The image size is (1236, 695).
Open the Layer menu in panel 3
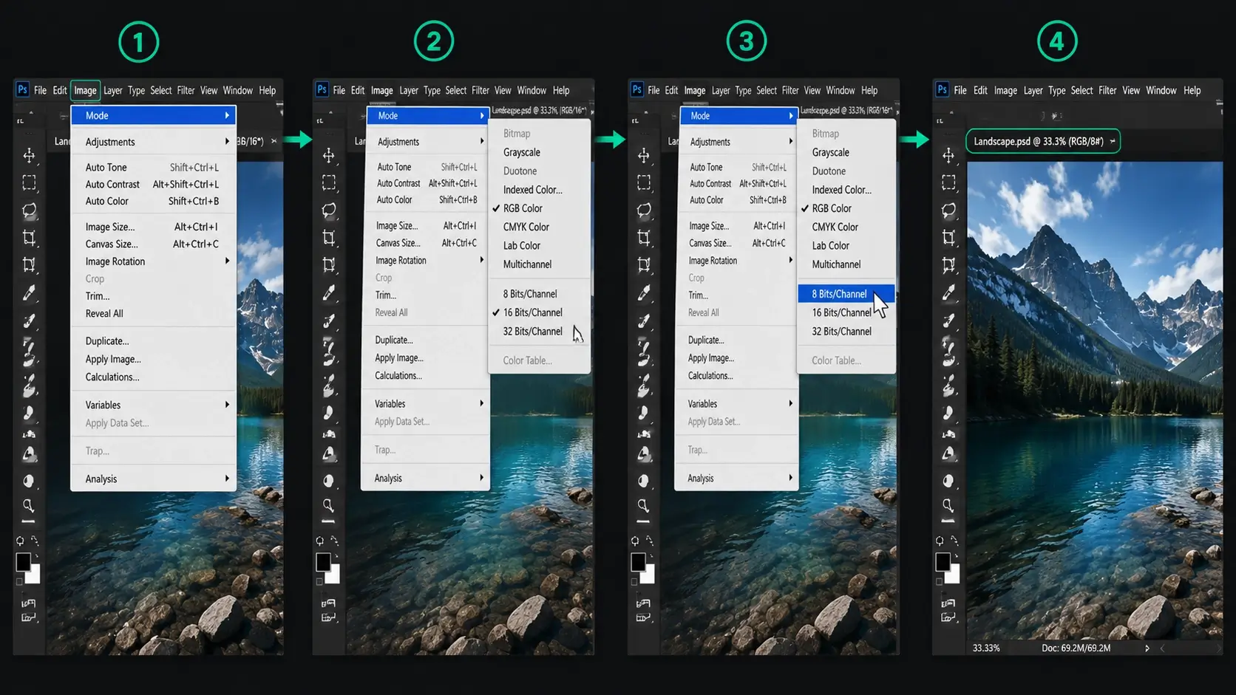721,90
